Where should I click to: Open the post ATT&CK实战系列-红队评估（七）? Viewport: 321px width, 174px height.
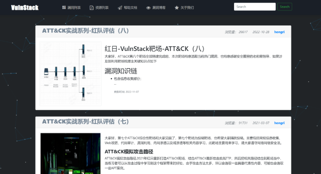click(x=86, y=122)
